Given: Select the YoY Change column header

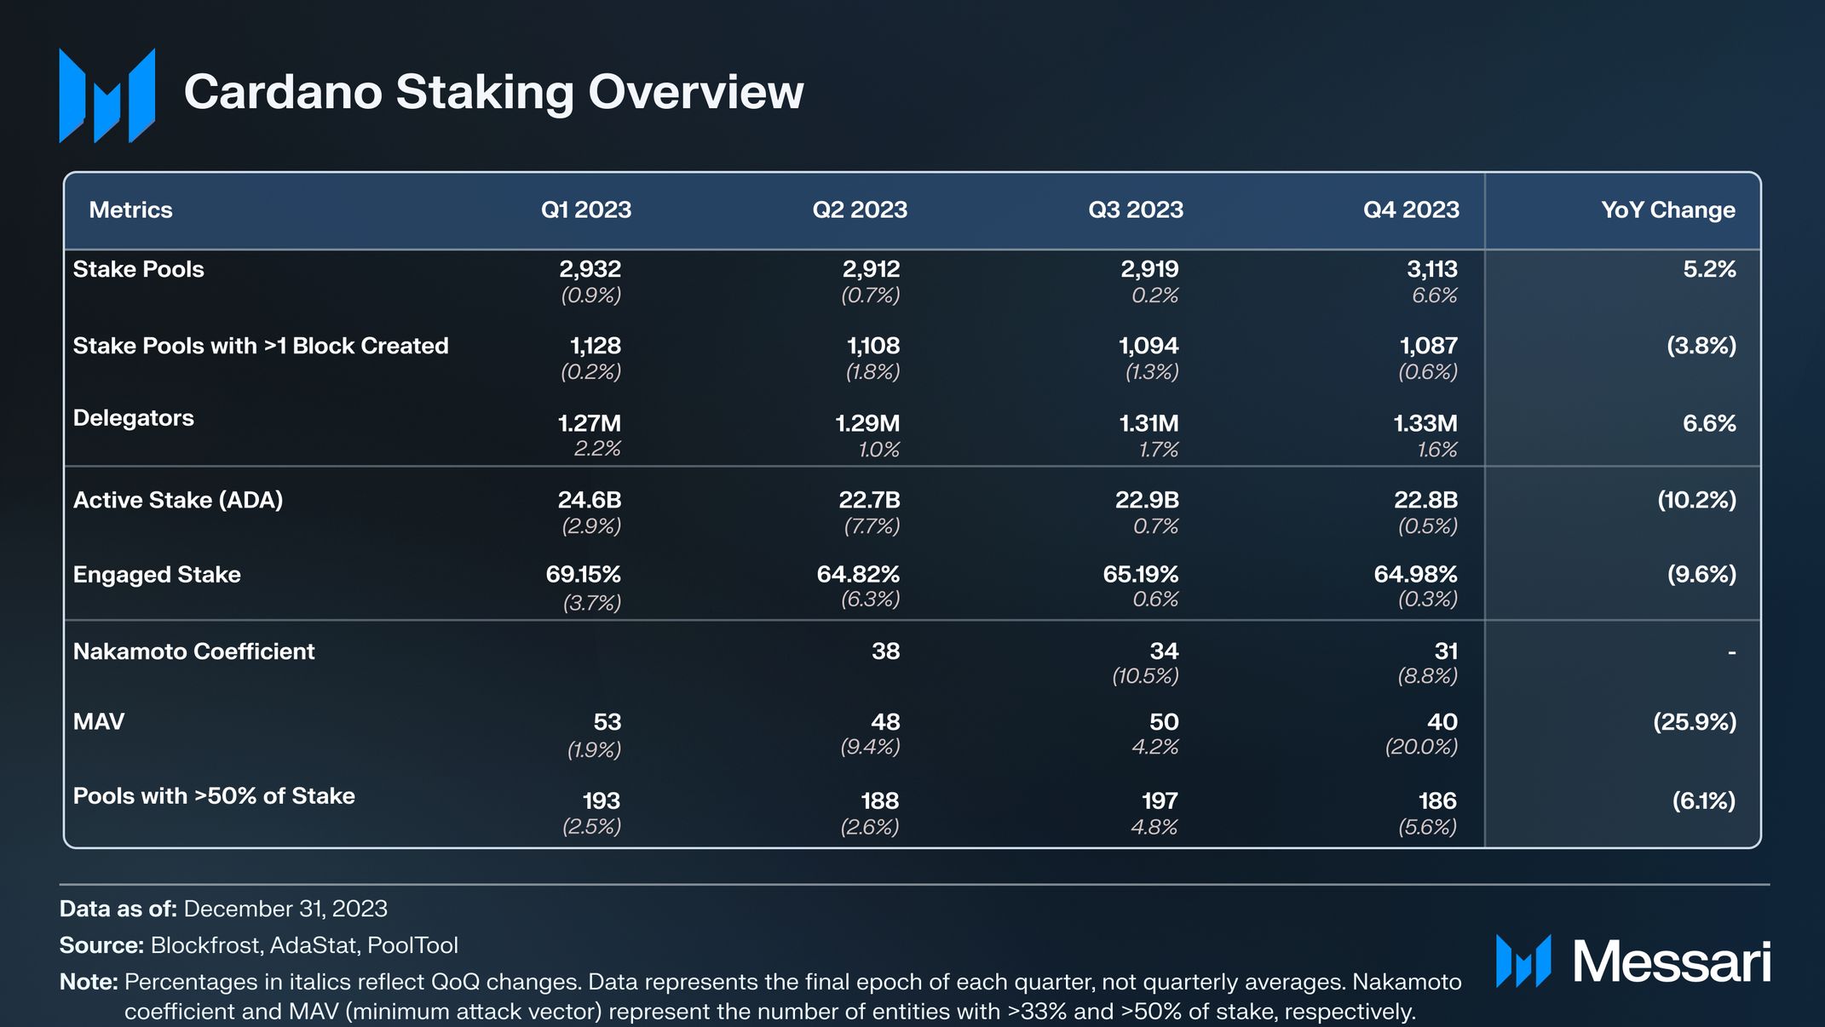Looking at the screenshot, I should click(x=1667, y=210).
